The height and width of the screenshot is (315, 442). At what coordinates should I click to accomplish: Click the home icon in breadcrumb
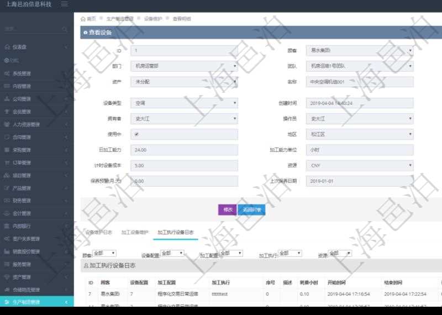tap(83, 19)
